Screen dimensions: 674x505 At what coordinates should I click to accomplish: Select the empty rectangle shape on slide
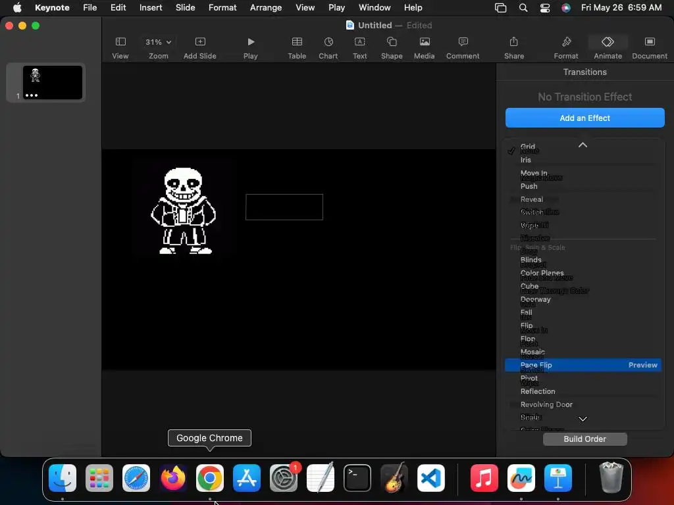284,207
